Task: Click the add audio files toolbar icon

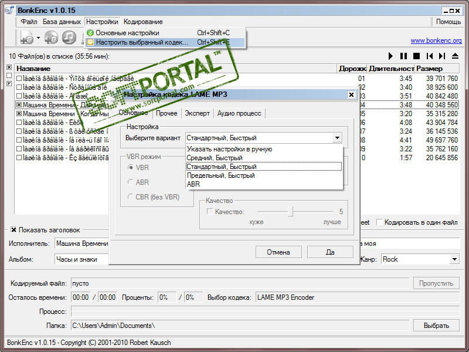Action: [27, 38]
